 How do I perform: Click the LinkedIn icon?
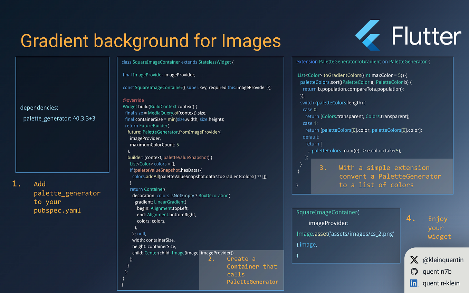414,283
